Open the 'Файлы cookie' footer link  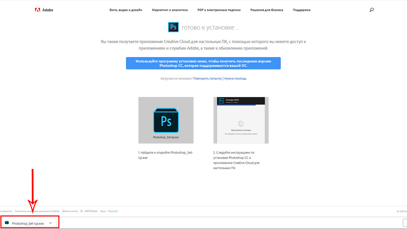point(70,211)
